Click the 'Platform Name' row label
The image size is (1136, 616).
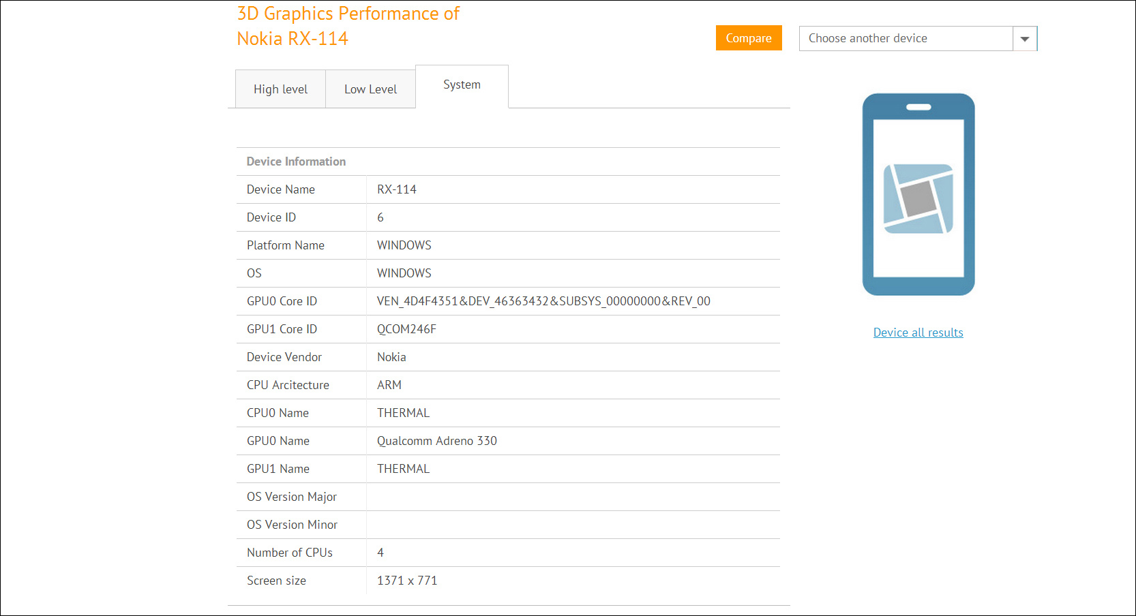(286, 245)
